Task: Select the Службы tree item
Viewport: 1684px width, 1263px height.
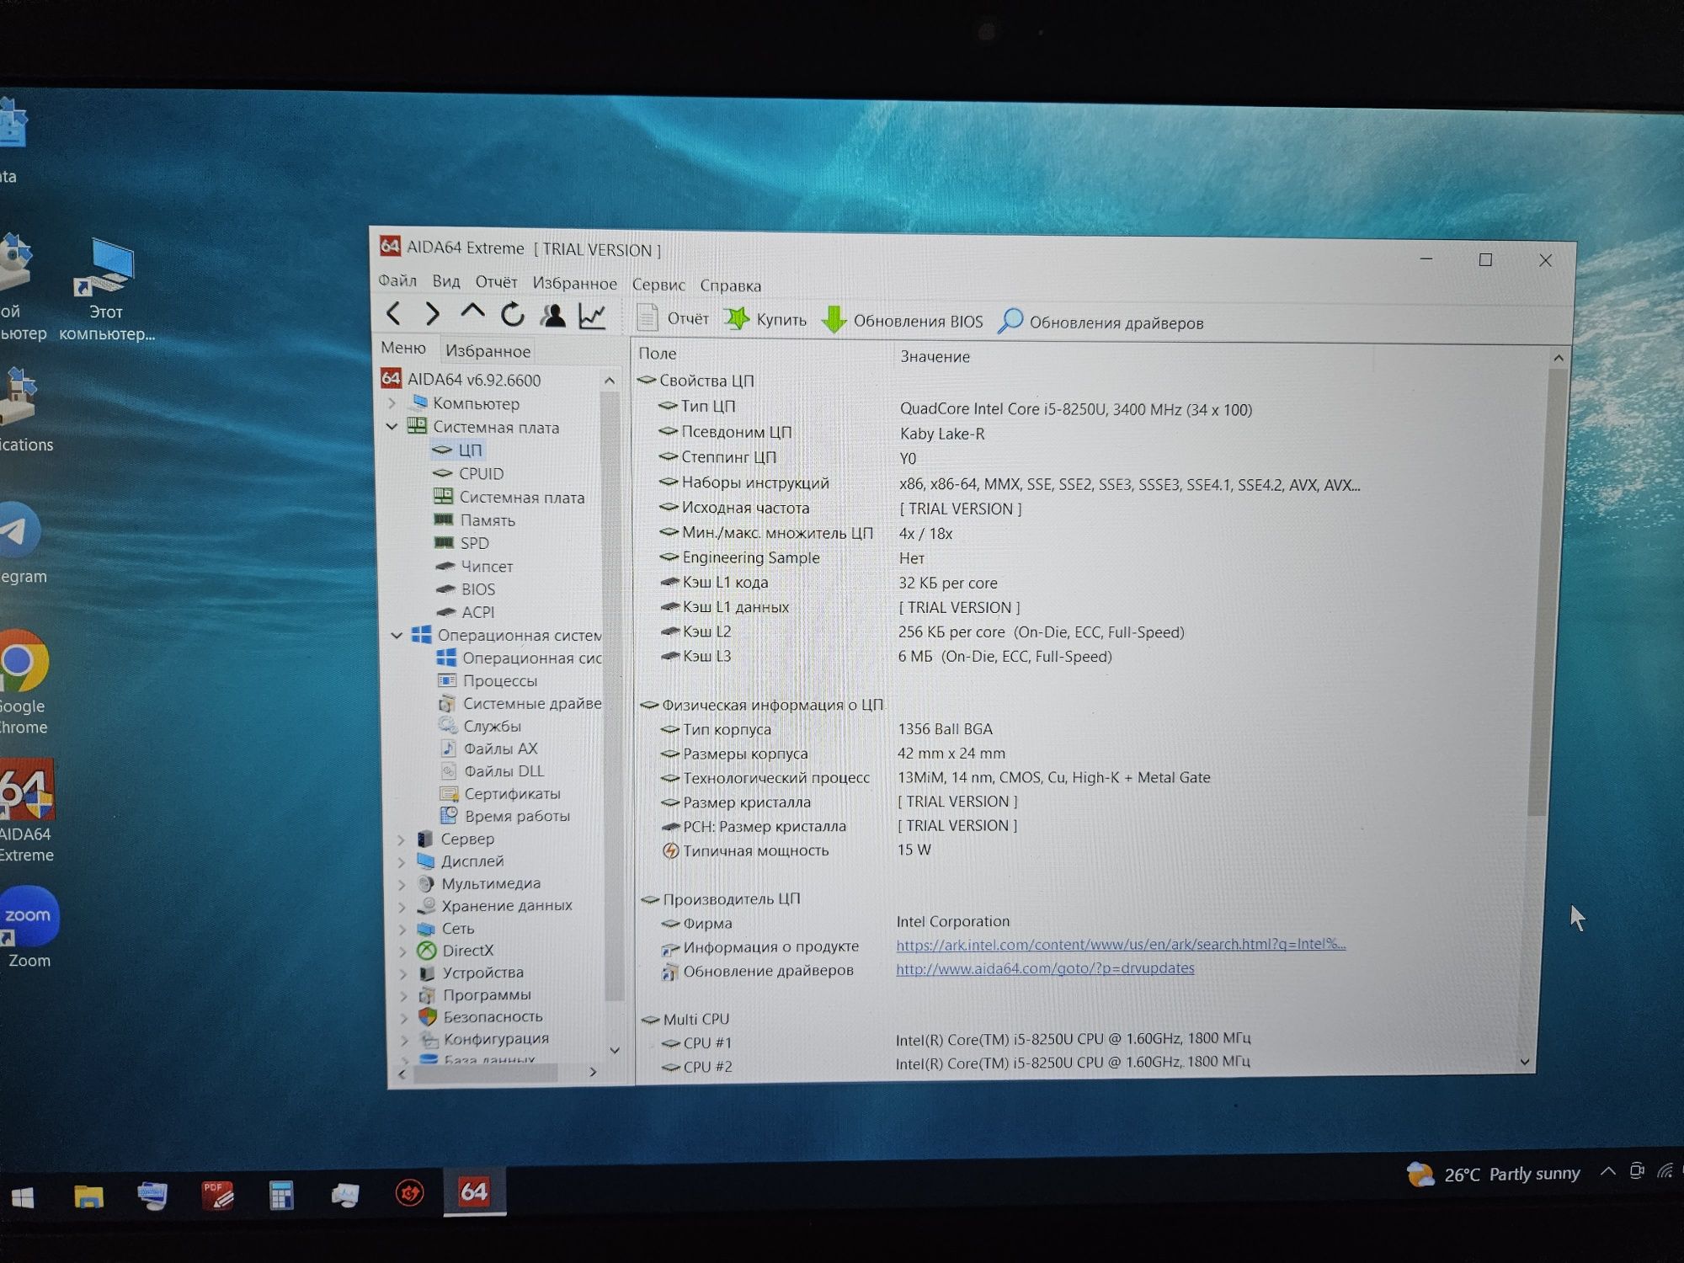Action: [480, 726]
